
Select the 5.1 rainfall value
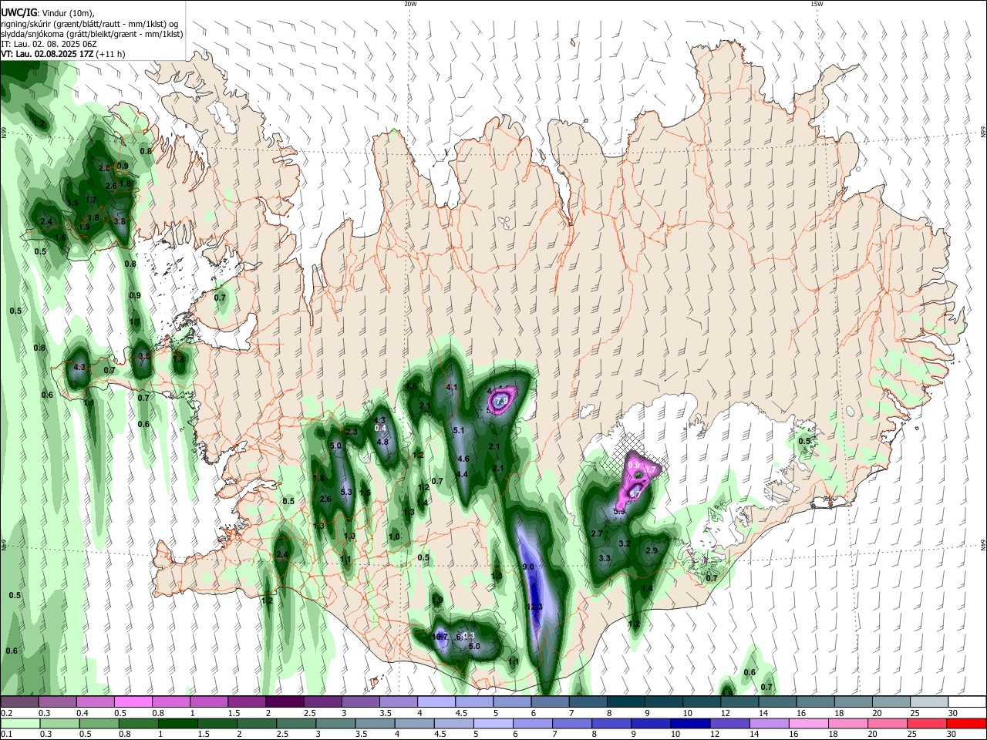[459, 430]
